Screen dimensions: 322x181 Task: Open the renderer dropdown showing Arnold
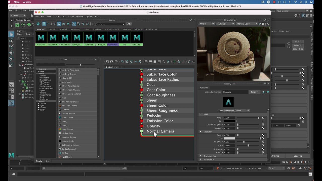[x=207, y=24]
